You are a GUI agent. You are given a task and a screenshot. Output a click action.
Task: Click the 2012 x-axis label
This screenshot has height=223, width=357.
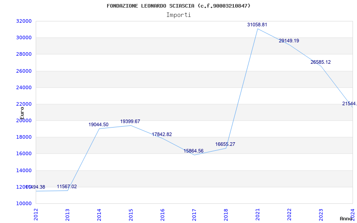coord(36,215)
